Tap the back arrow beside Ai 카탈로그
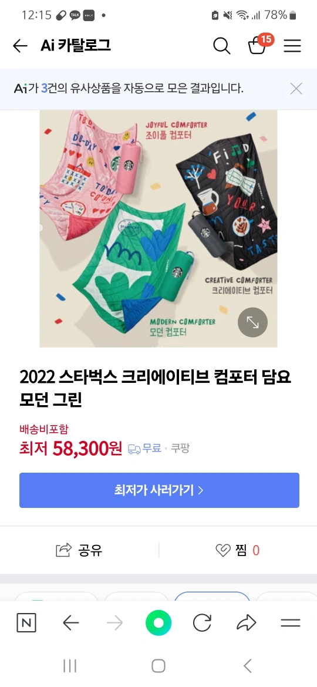This screenshot has height=687, width=317. tap(20, 46)
